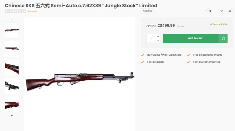This screenshot has width=235, height=131.
Task: Select the fifth thumbnail image
Action: 12,104
